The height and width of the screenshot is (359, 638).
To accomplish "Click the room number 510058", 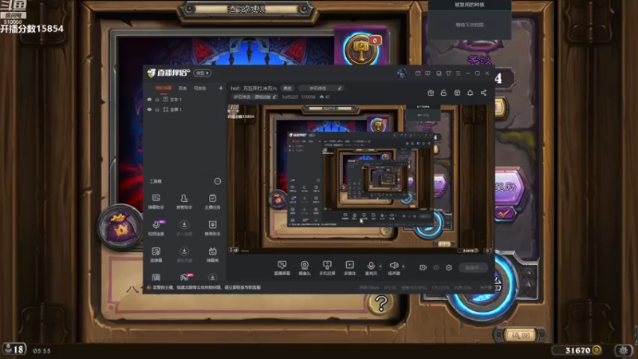I will [x=308, y=97].
